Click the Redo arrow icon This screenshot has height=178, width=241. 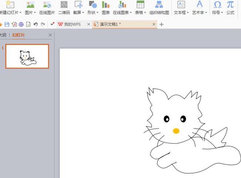click(x=43, y=24)
